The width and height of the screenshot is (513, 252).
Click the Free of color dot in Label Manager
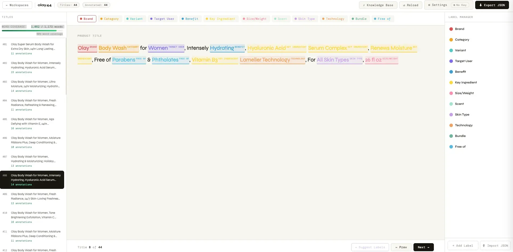451,147
